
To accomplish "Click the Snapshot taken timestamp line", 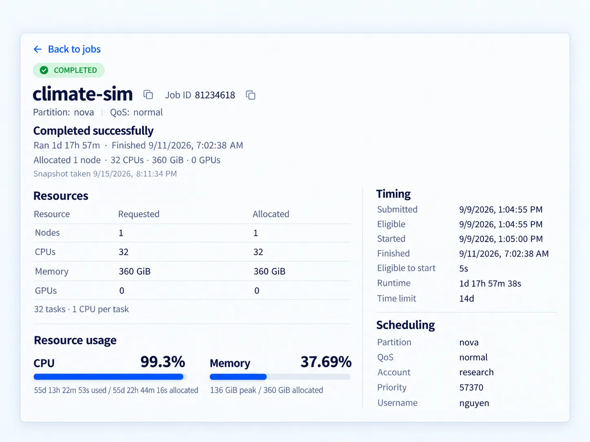I will pos(105,174).
